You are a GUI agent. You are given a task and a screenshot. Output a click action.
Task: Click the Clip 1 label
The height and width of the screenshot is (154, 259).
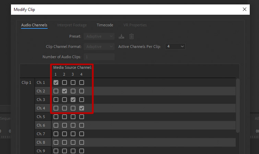coord(26,82)
